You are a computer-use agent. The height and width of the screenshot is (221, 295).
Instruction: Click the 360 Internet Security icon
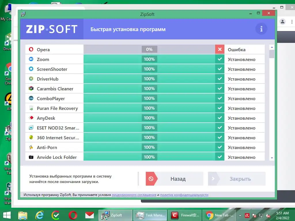(x=31, y=137)
